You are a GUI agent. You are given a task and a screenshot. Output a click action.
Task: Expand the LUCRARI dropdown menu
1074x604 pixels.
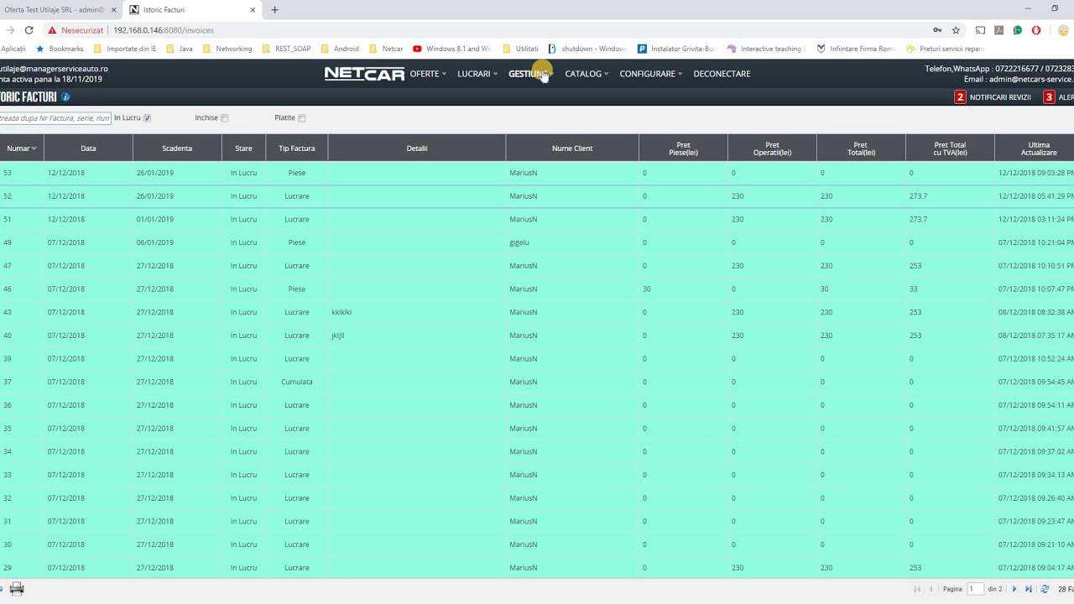(477, 74)
